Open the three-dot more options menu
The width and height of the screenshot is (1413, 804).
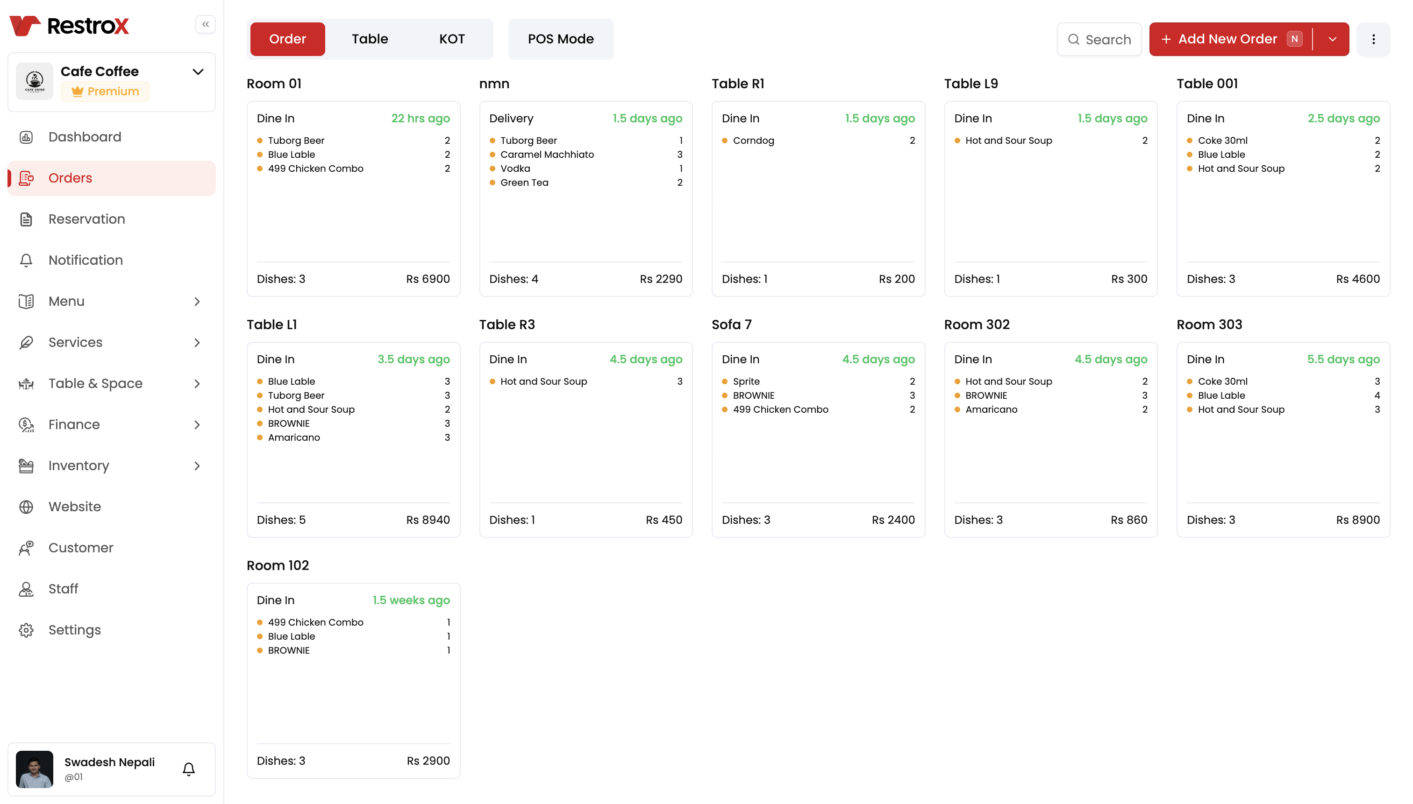coord(1373,39)
